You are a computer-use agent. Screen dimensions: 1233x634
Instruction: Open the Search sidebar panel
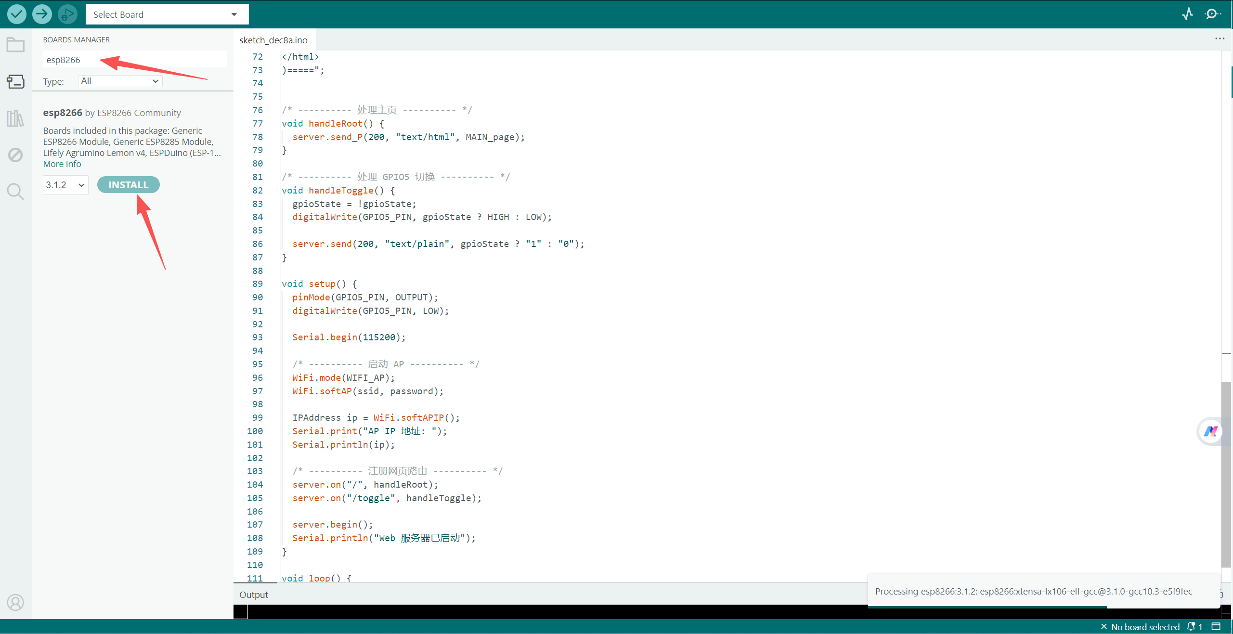click(x=15, y=192)
